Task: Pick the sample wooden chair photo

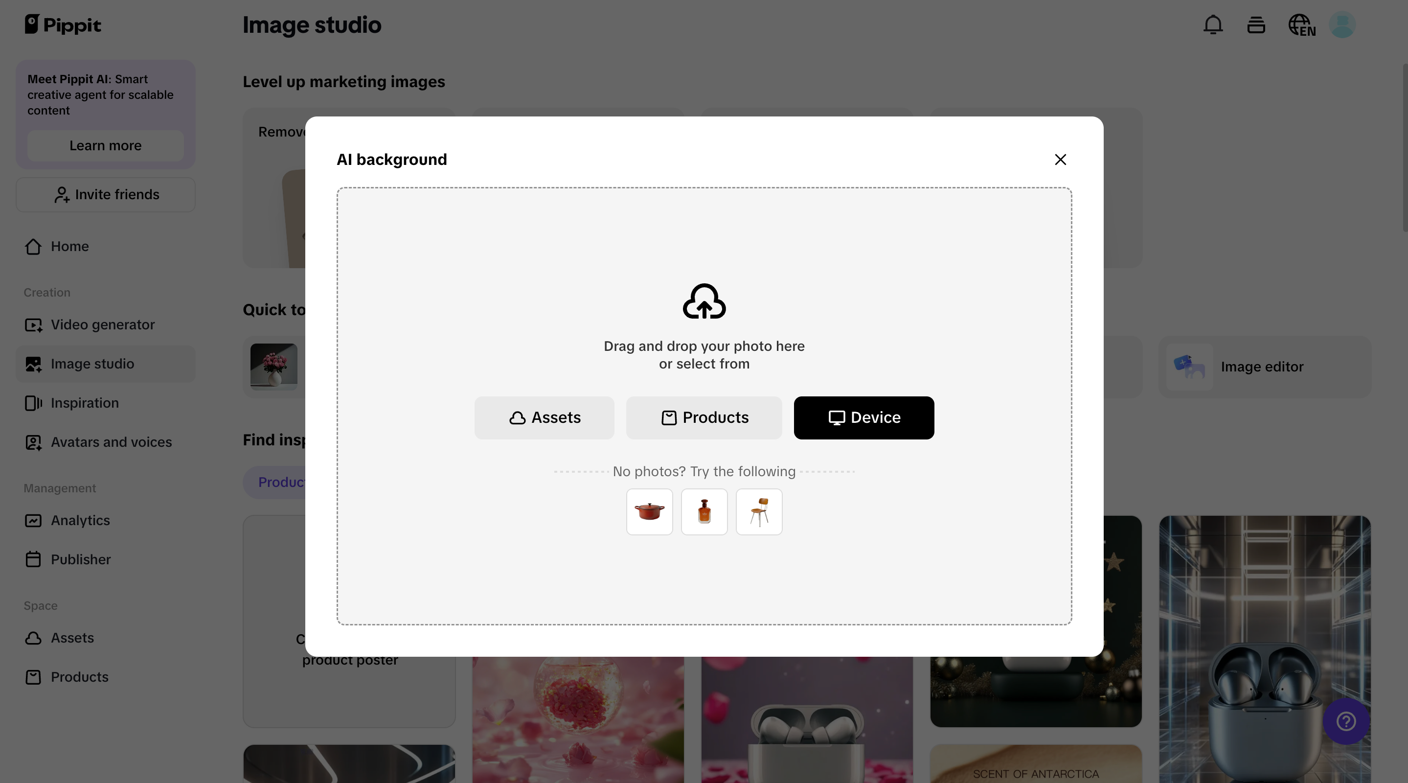Action: [759, 512]
